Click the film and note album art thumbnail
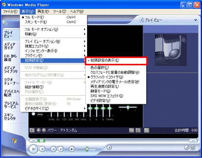This screenshot has width=202, height=158. [x=171, y=50]
